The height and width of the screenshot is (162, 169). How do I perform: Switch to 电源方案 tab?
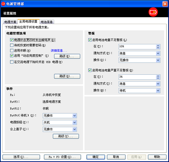[x=10, y=22]
